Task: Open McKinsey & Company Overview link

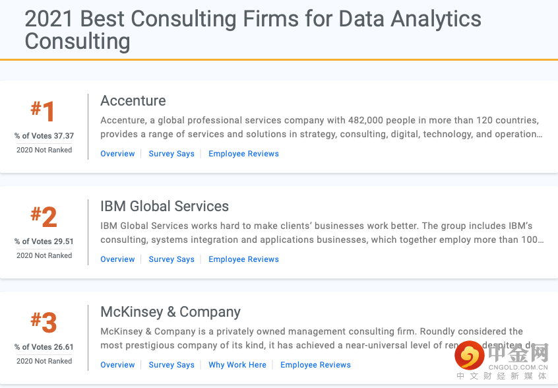Action: 117,365
